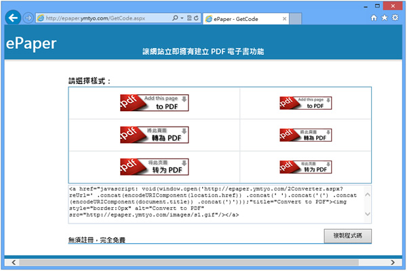Screen dimensions: 407x271
Task: Select small Simplified Chinese 转为 PDF style
Action: tap(305, 167)
